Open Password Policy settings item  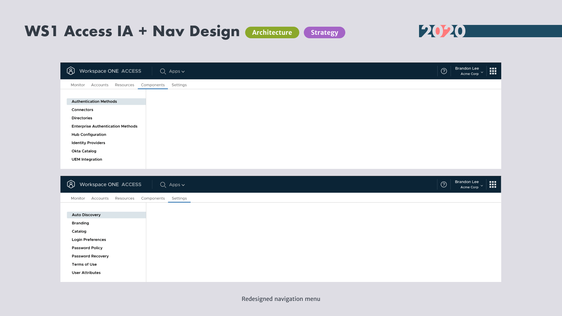(x=87, y=248)
